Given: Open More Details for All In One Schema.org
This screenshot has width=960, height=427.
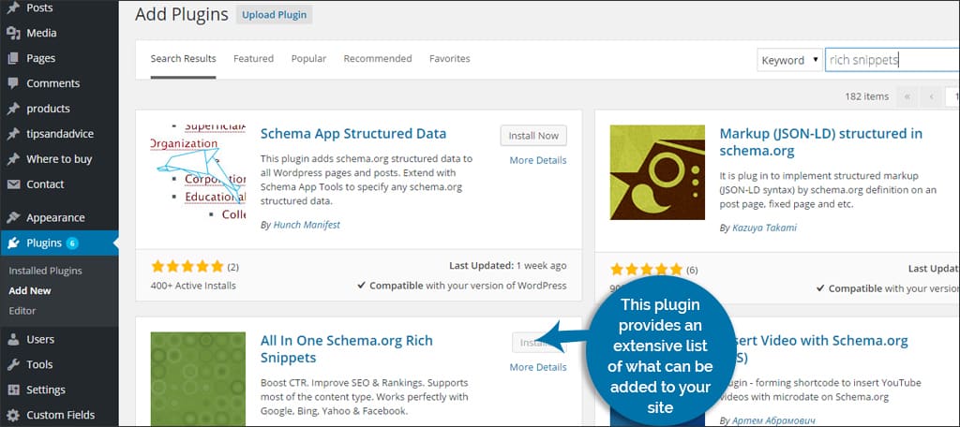Looking at the screenshot, I should coord(538,367).
